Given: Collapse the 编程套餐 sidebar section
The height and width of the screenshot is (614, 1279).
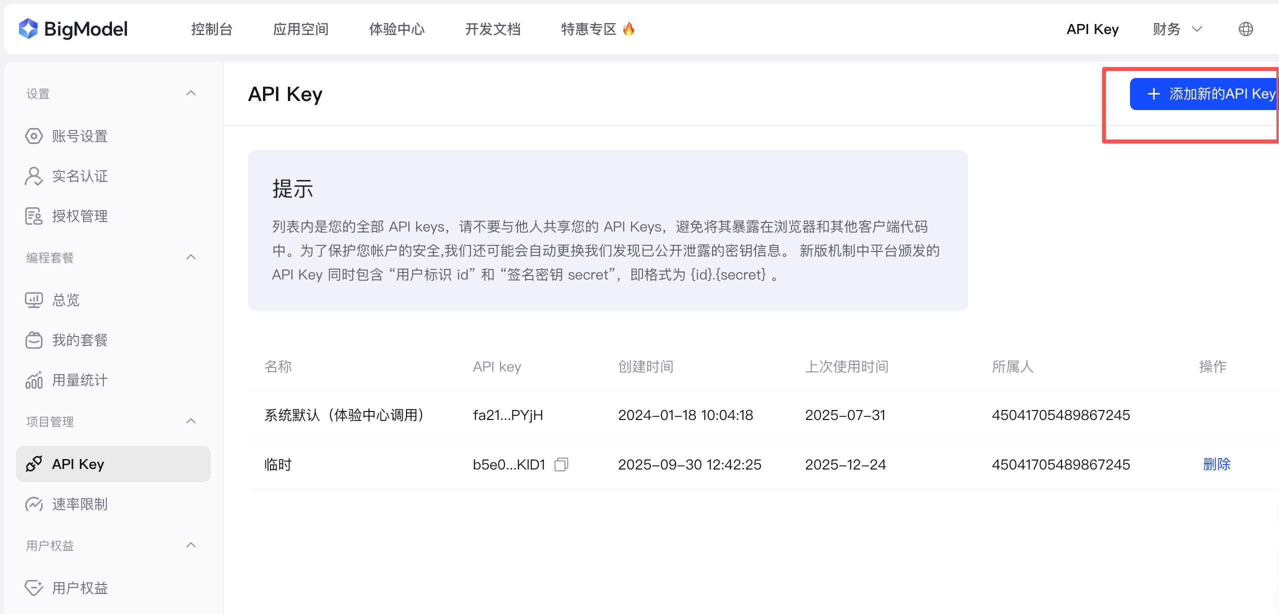Looking at the screenshot, I should coord(190,257).
